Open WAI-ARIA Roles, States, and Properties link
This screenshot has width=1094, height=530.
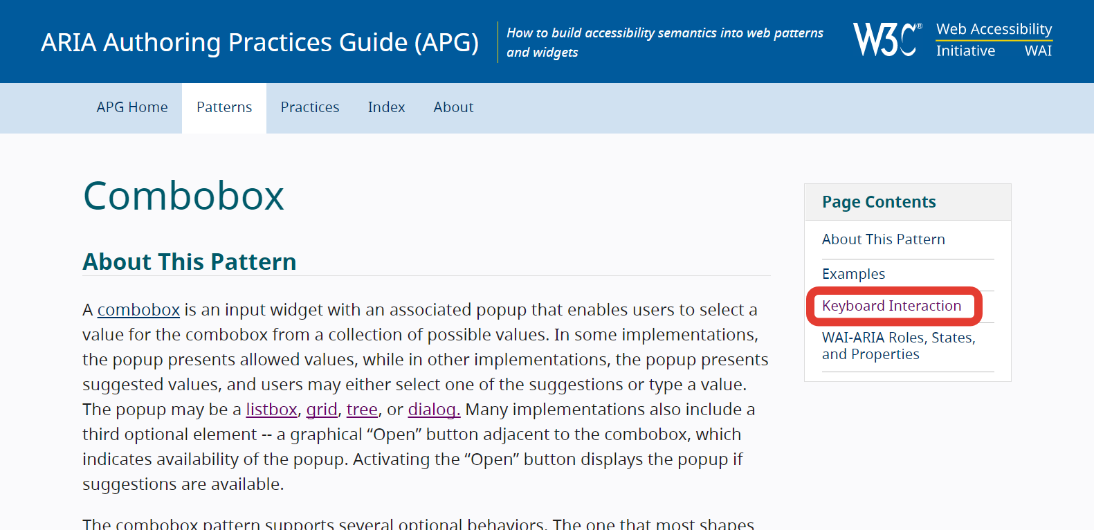click(898, 346)
